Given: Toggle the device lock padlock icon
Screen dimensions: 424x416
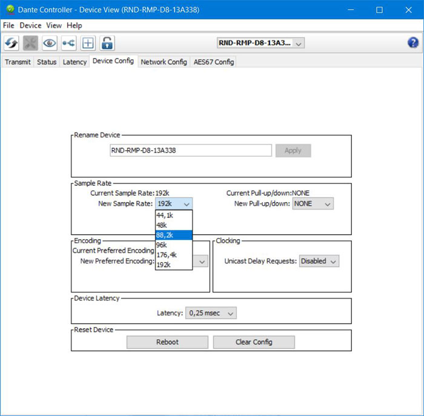Looking at the screenshot, I should click(x=107, y=43).
